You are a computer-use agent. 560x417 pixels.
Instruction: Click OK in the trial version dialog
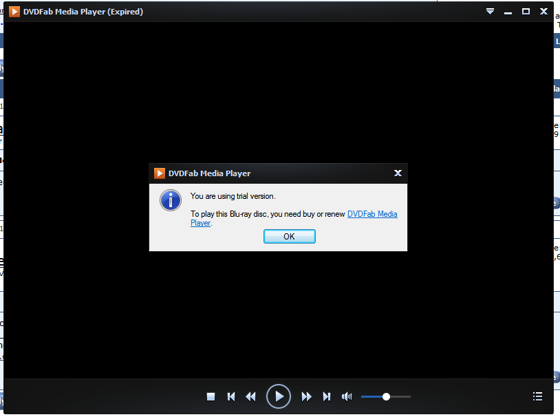(289, 237)
